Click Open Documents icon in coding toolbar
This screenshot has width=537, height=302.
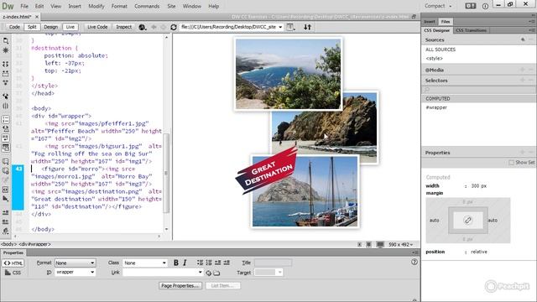point(6,41)
